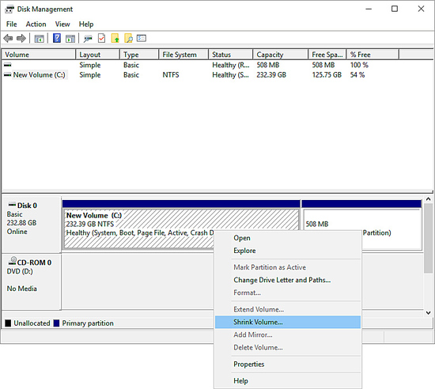Click the yellow sheet with green arrow icon
The width and height of the screenshot is (435, 389).
(115, 38)
